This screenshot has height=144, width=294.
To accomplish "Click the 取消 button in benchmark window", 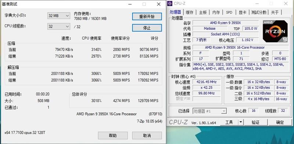I will click(147, 136).
